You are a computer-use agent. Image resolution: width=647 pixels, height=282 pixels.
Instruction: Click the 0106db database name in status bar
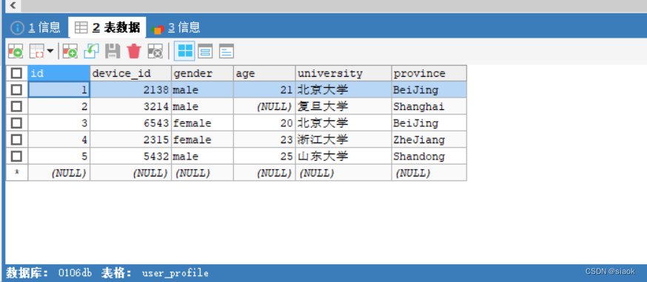pyautogui.click(x=75, y=273)
